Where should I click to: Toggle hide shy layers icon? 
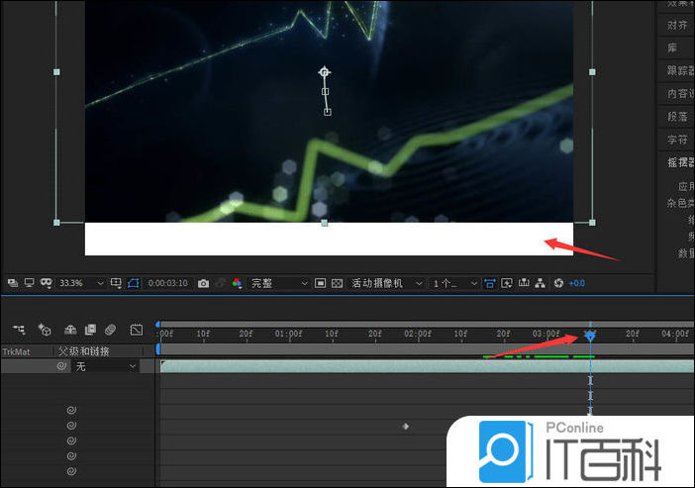coord(70,330)
